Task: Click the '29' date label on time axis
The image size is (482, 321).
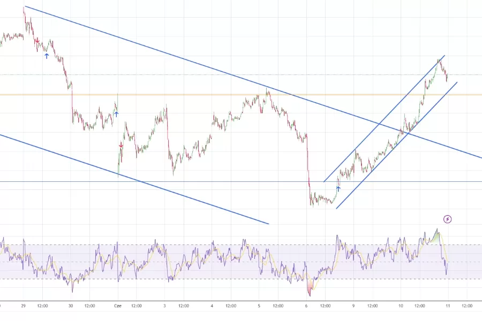Action: [x=24, y=305]
